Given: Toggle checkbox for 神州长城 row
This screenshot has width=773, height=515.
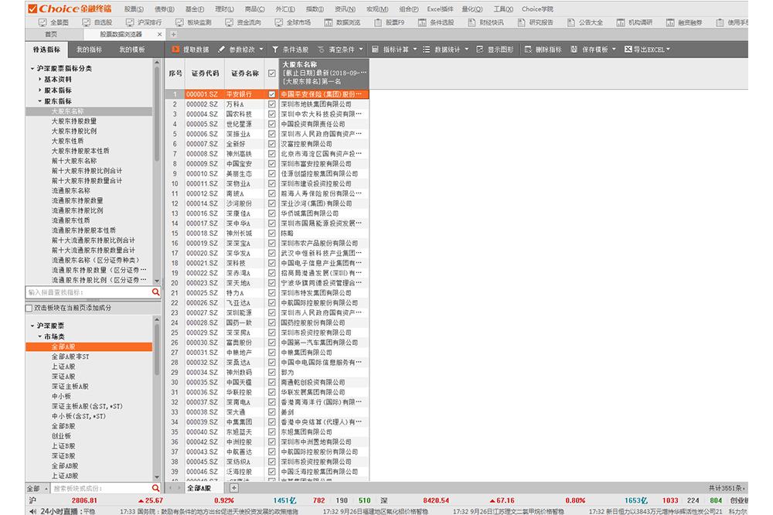Looking at the screenshot, I should (271, 234).
